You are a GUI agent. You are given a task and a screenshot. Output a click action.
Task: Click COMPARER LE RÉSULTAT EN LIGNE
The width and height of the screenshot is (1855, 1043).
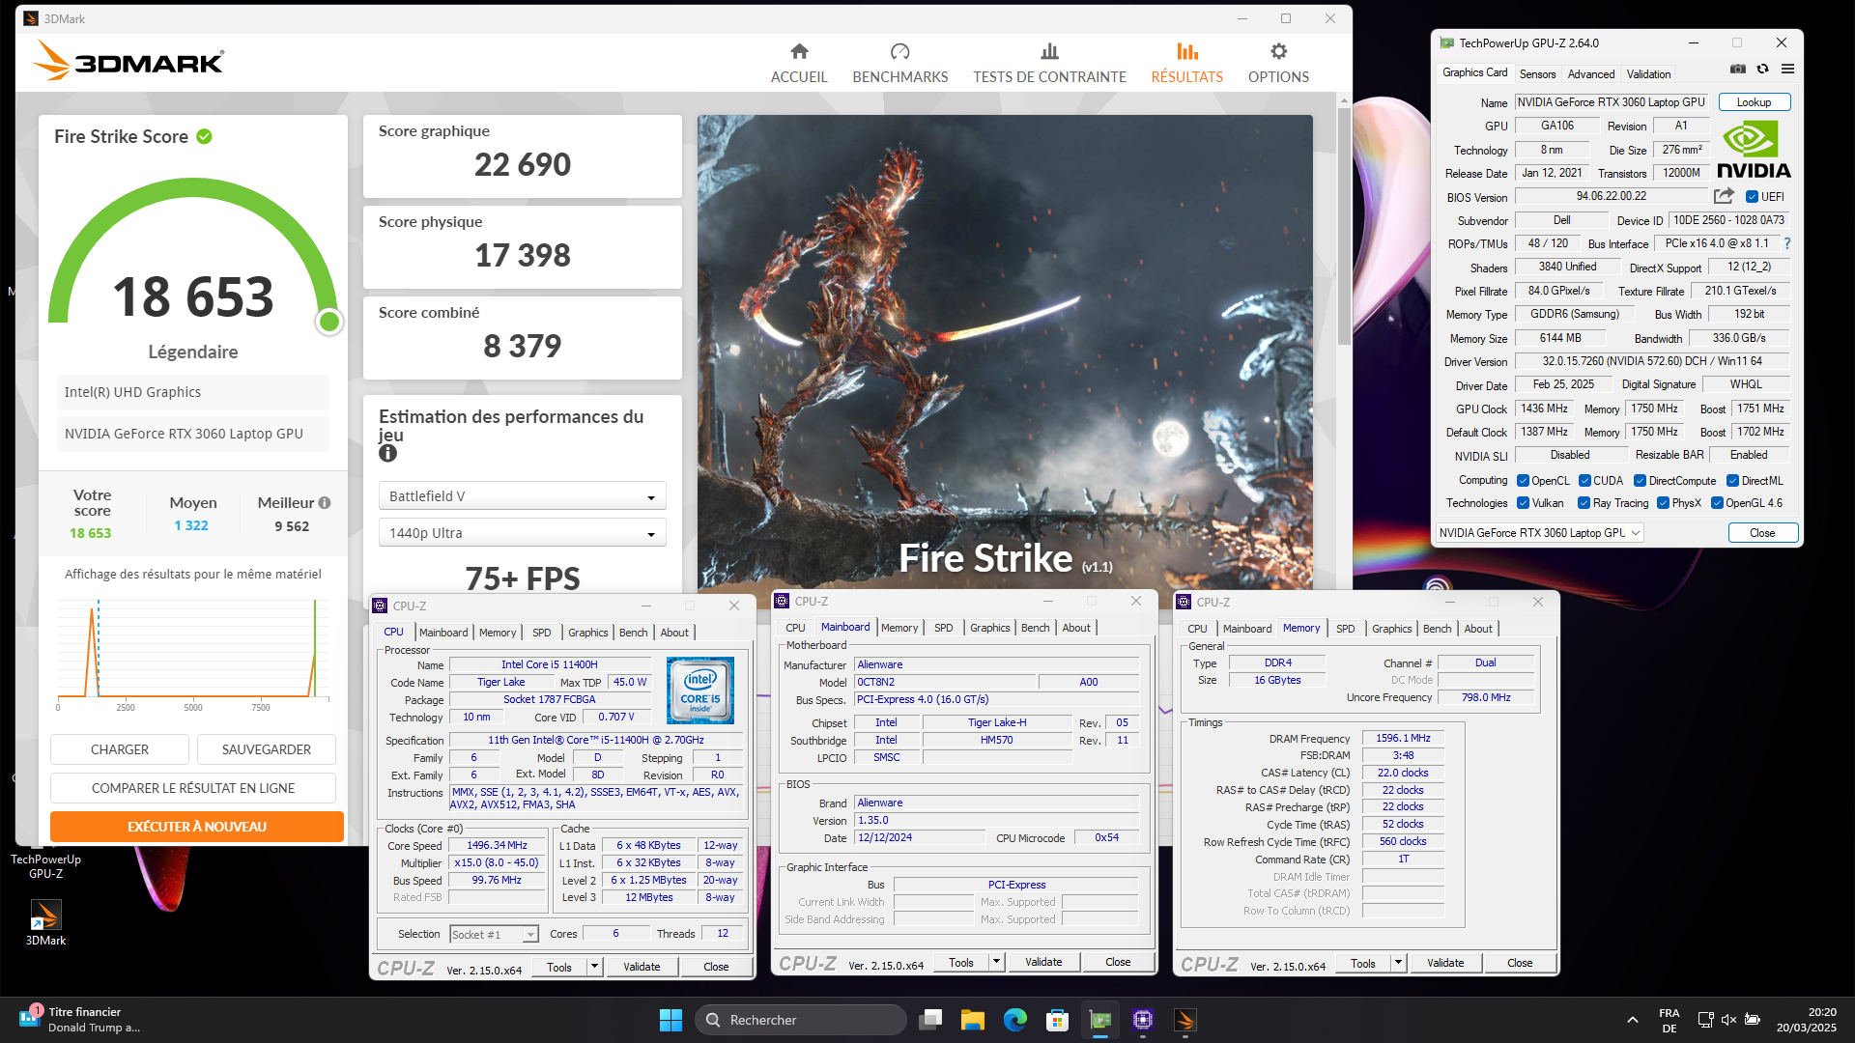click(193, 788)
